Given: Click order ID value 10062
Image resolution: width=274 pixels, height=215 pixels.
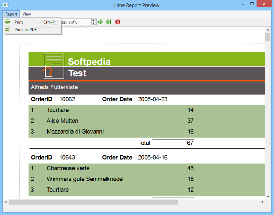Looking at the screenshot, I should pos(67,99).
